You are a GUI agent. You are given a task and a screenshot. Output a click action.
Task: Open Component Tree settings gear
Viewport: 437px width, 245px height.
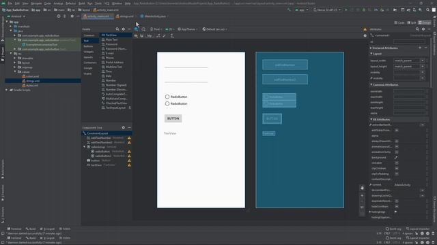coord(123,127)
